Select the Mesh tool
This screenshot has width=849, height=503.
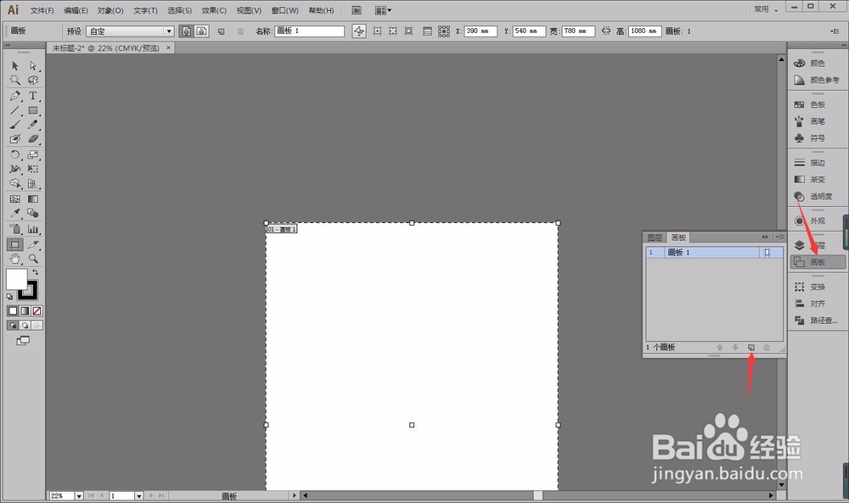15,199
